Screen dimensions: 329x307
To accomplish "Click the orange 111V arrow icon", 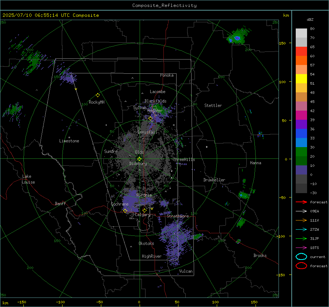I will (301, 220).
